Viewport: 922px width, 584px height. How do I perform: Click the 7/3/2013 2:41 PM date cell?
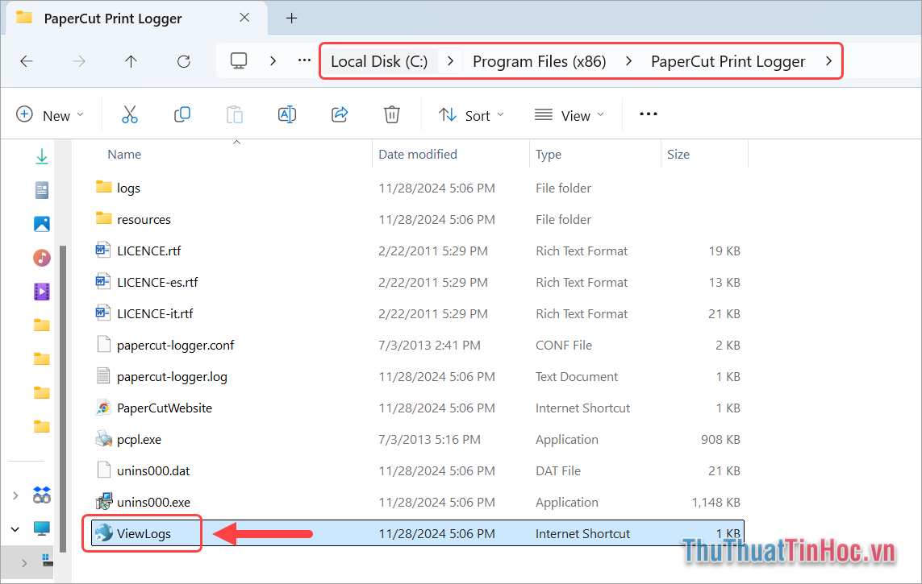429,345
